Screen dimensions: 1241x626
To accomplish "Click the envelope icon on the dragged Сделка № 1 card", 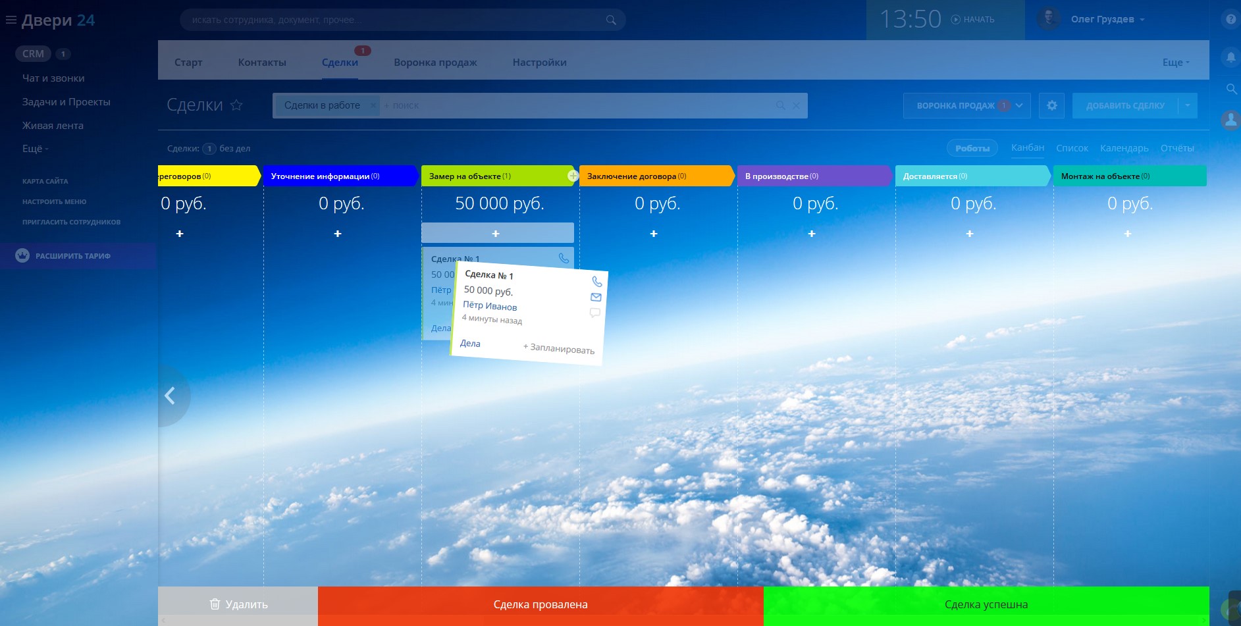I will tap(596, 297).
